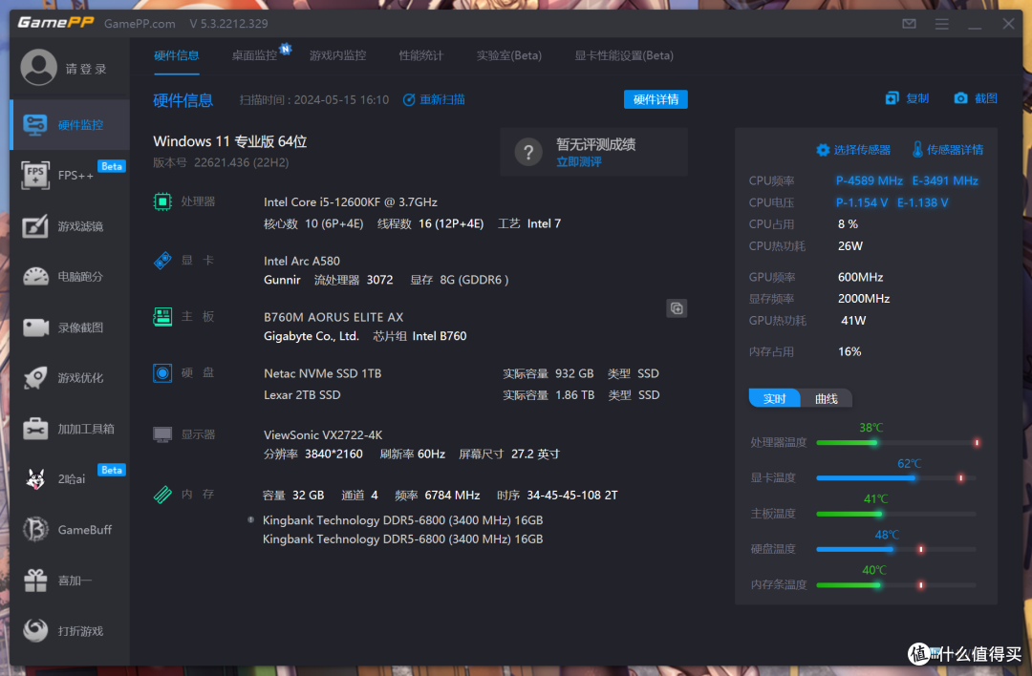1032x676 pixels.
Task: Open 加加工具箱 toolbox item
Action: point(70,429)
